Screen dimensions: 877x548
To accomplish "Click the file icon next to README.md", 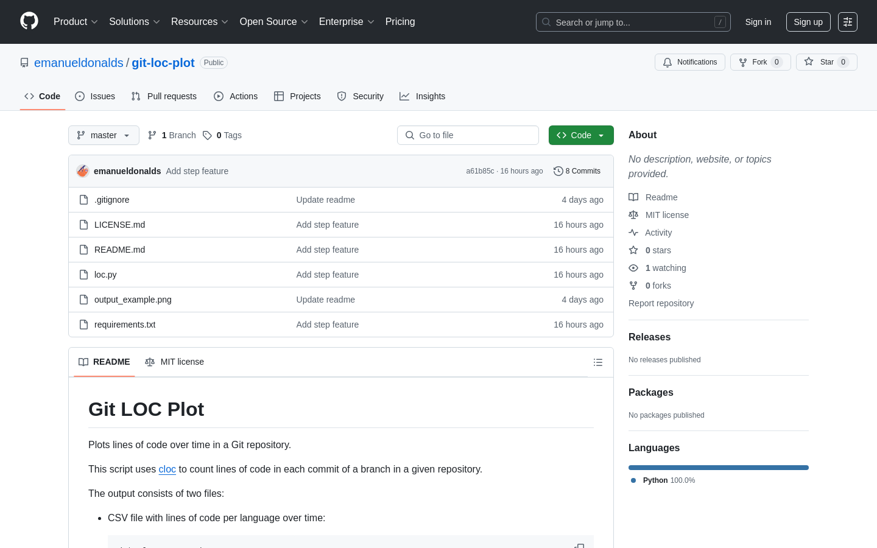I will click(x=84, y=250).
